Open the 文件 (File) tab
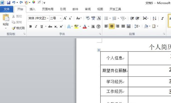 [7, 9]
